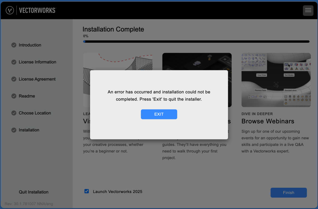Click the Readme step checkmark icon
This screenshot has height=209, width=318.
pos(14,96)
